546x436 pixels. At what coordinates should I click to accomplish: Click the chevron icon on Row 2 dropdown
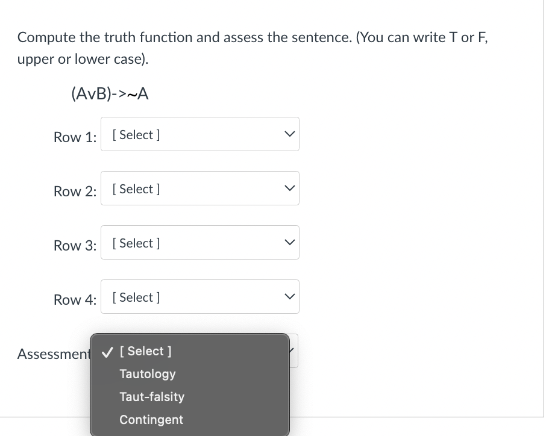(x=289, y=188)
